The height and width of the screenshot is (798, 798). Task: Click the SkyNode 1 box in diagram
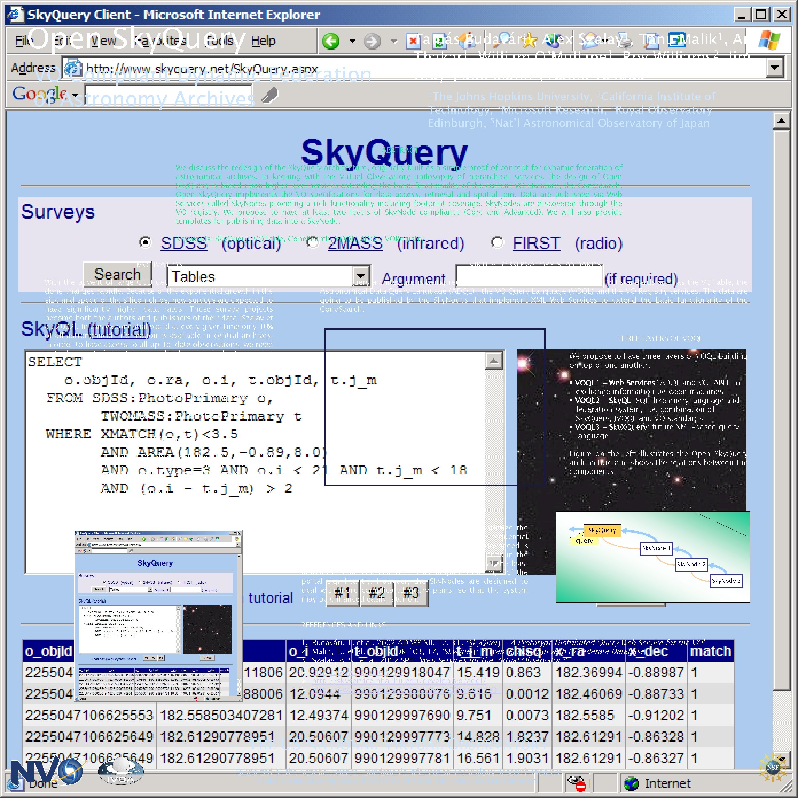point(656,548)
